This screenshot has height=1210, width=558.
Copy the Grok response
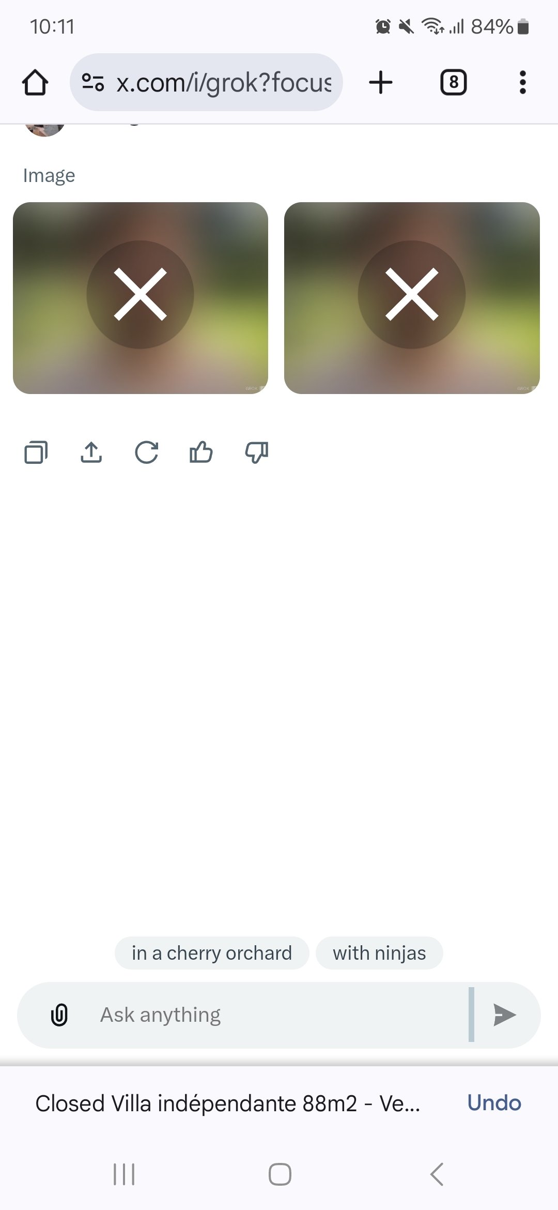pos(36,452)
